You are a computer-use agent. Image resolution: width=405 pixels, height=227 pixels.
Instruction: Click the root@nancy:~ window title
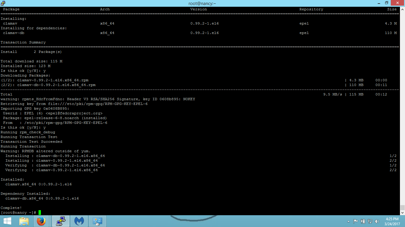[202, 3]
